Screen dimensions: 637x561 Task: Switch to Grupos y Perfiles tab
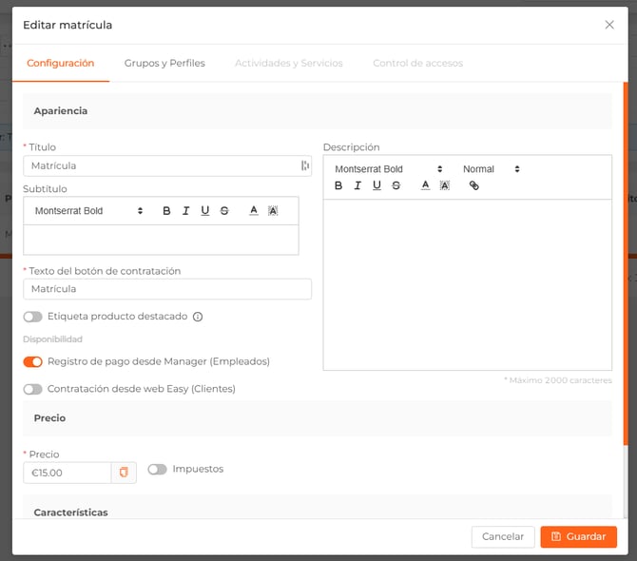click(164, 64)
